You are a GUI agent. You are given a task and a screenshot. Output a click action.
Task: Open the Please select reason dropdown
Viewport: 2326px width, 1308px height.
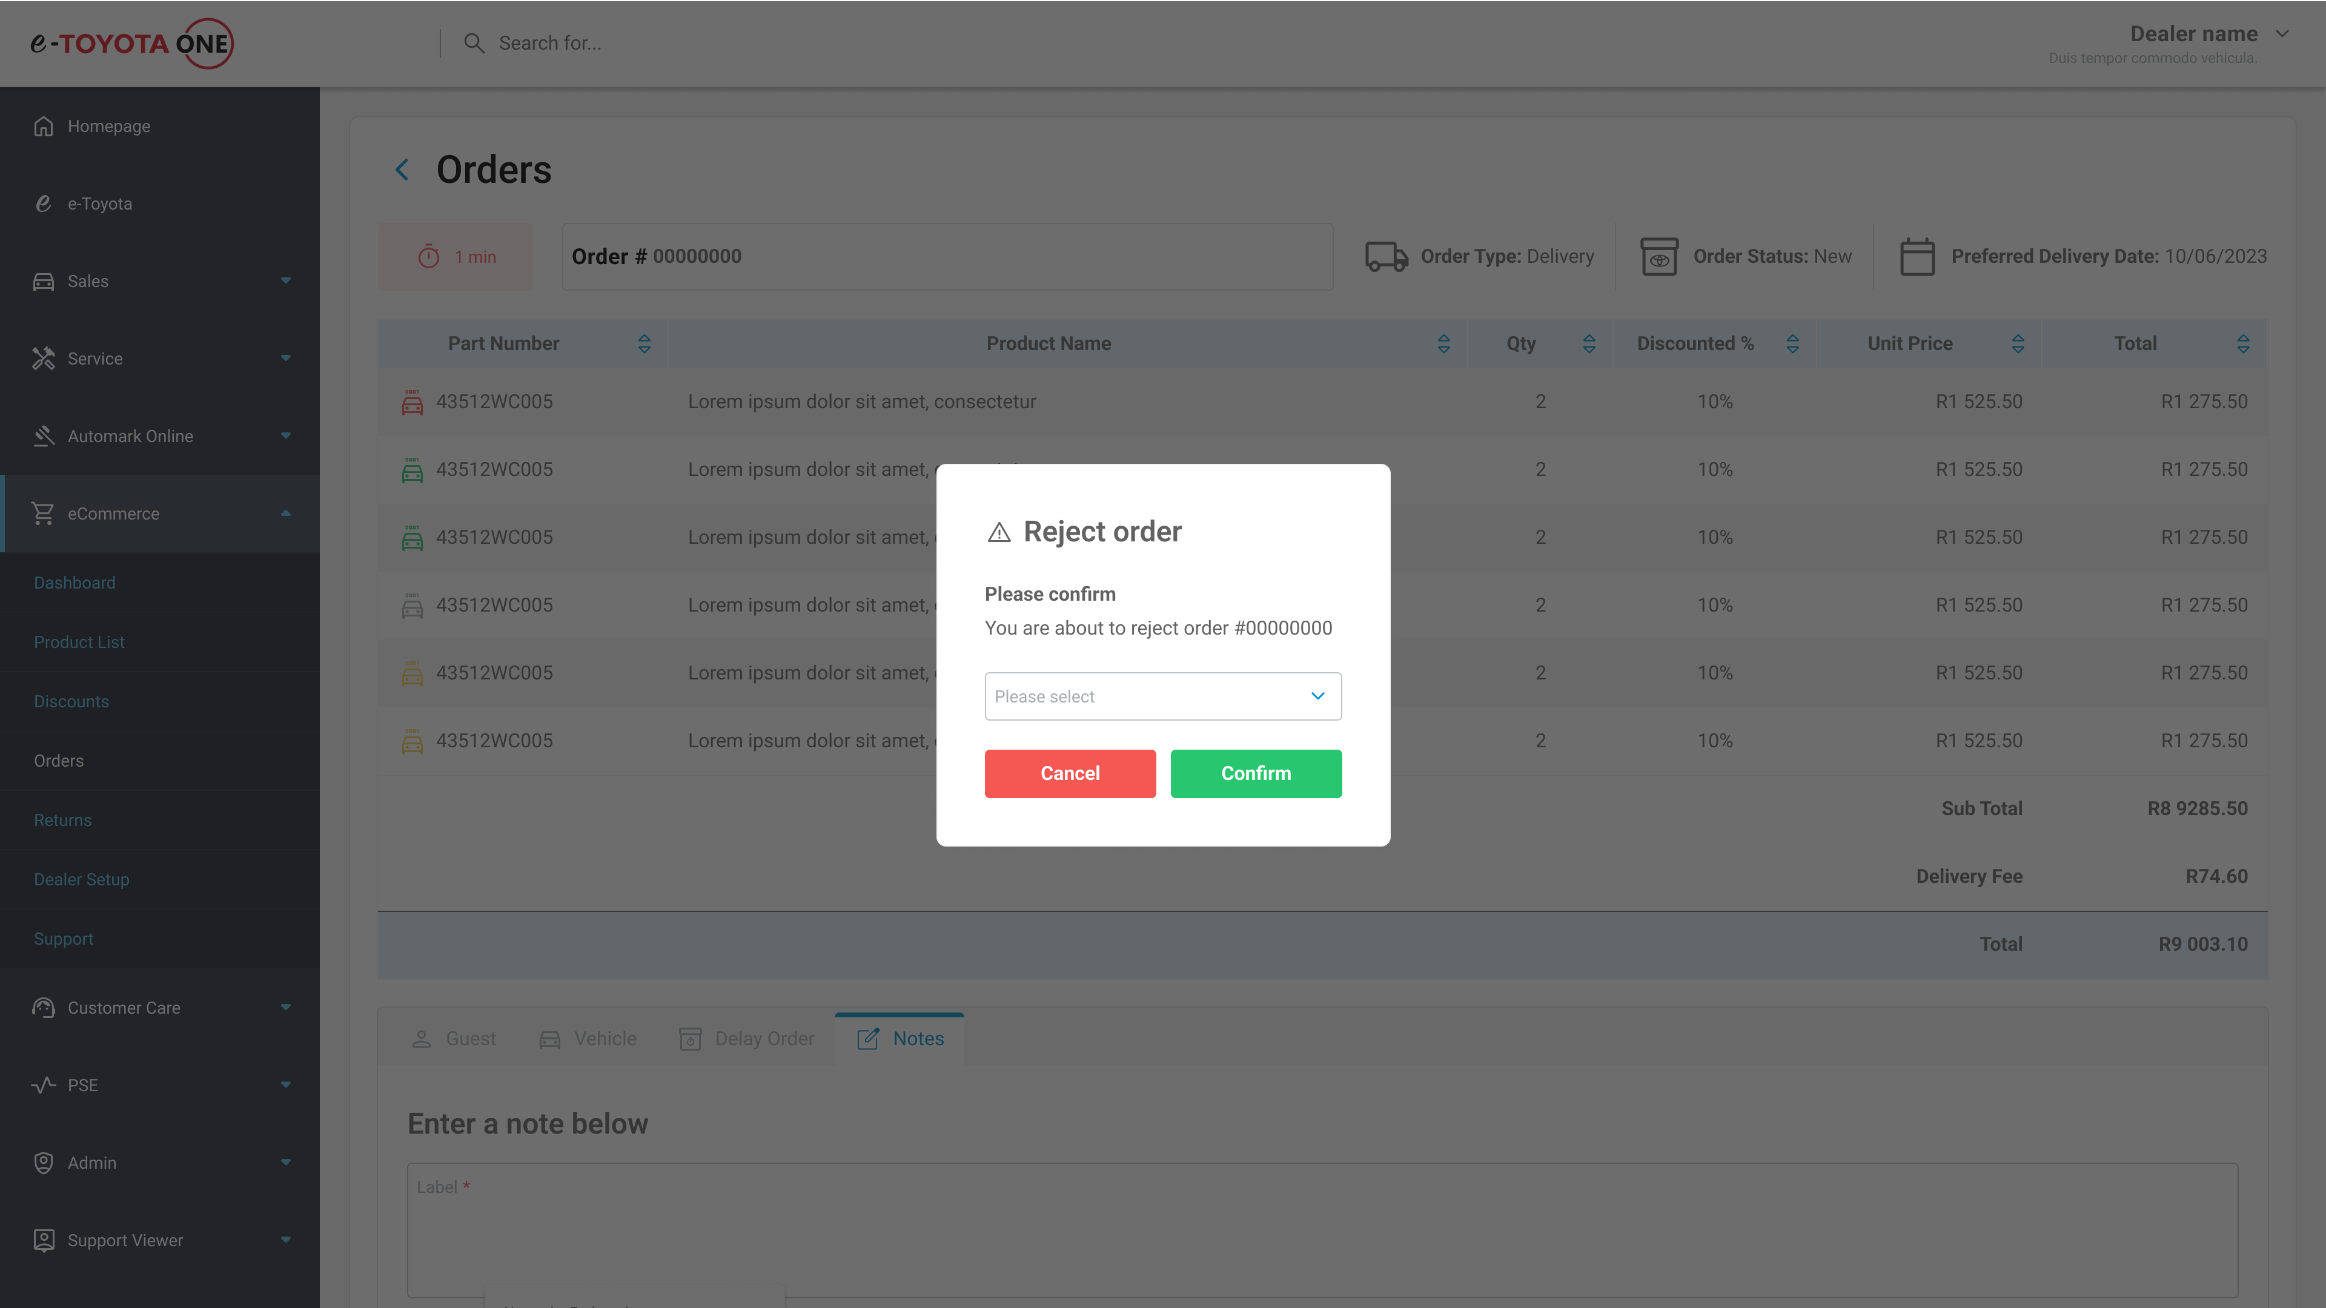(x=1162, y=696)
